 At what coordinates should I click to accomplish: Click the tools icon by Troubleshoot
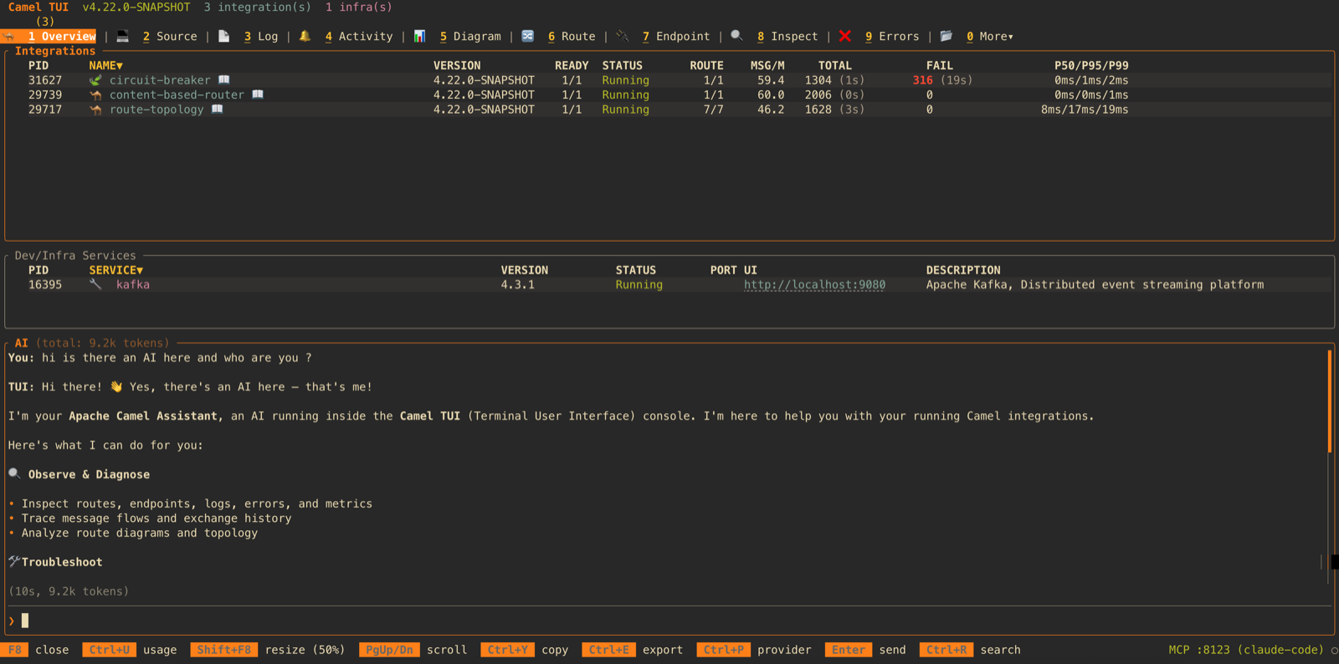(14, 561)
